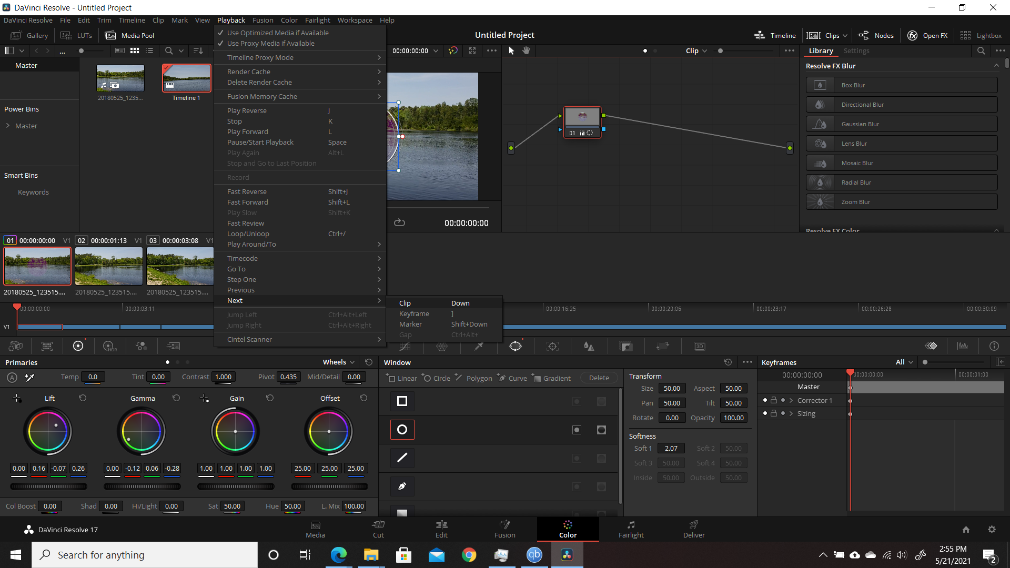Expand Sizing keyframe track

[791, 413]
